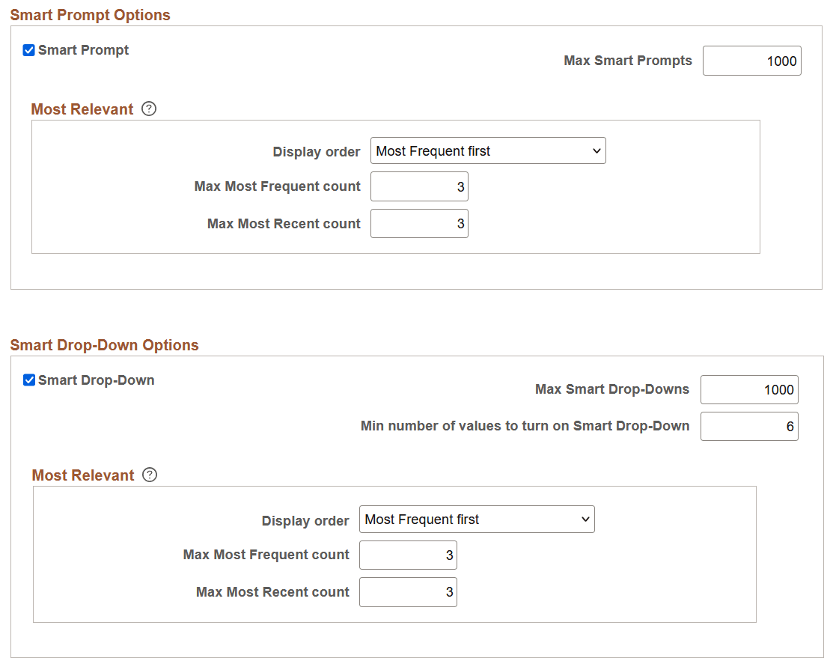This screenshot has width=833, height=667.
Task: Open the Display order dropdown under Smart Prompt
Action: click(x=488, y=150)
